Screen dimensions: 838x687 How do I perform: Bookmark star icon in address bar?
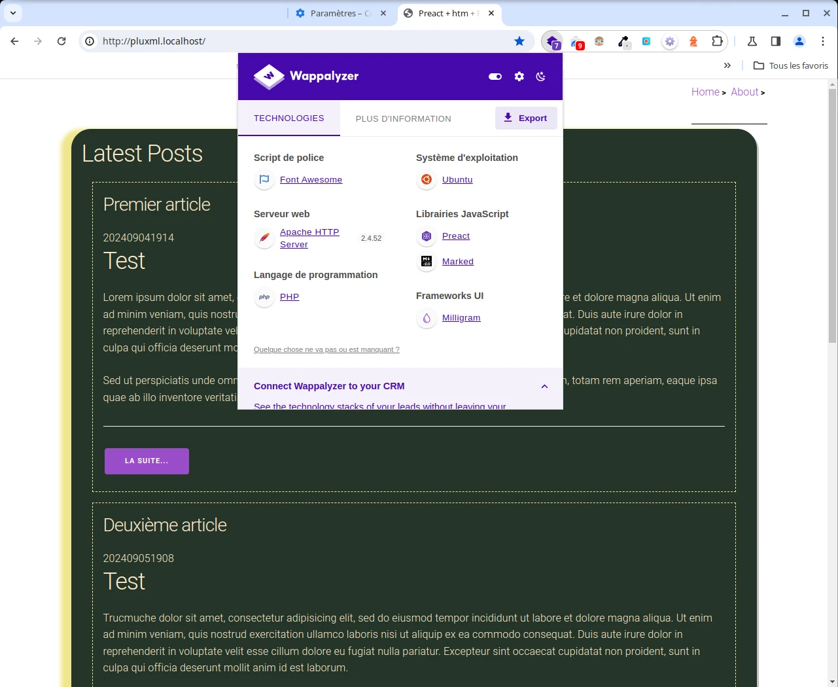(519, 41)
